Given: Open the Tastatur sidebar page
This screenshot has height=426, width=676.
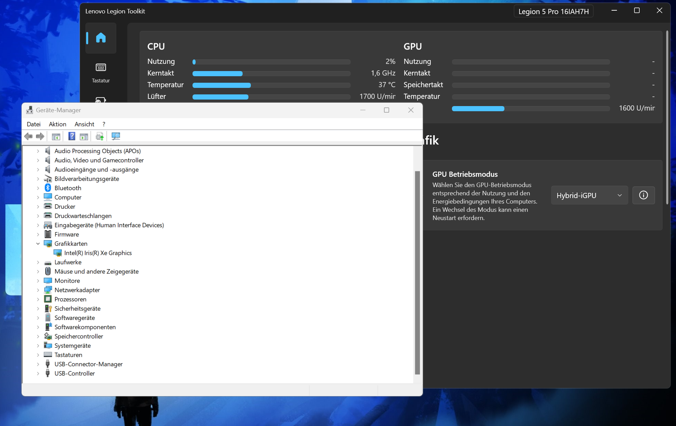Looking at the screenshot, I should (101, 72).
